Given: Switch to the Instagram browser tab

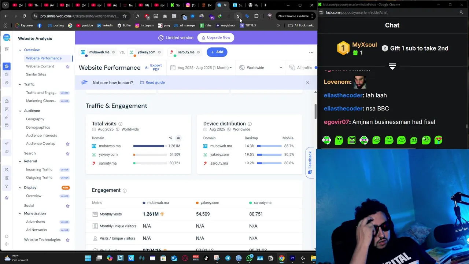Looking at the screenshot, I should pyautogui.click(x=190, y=5).
